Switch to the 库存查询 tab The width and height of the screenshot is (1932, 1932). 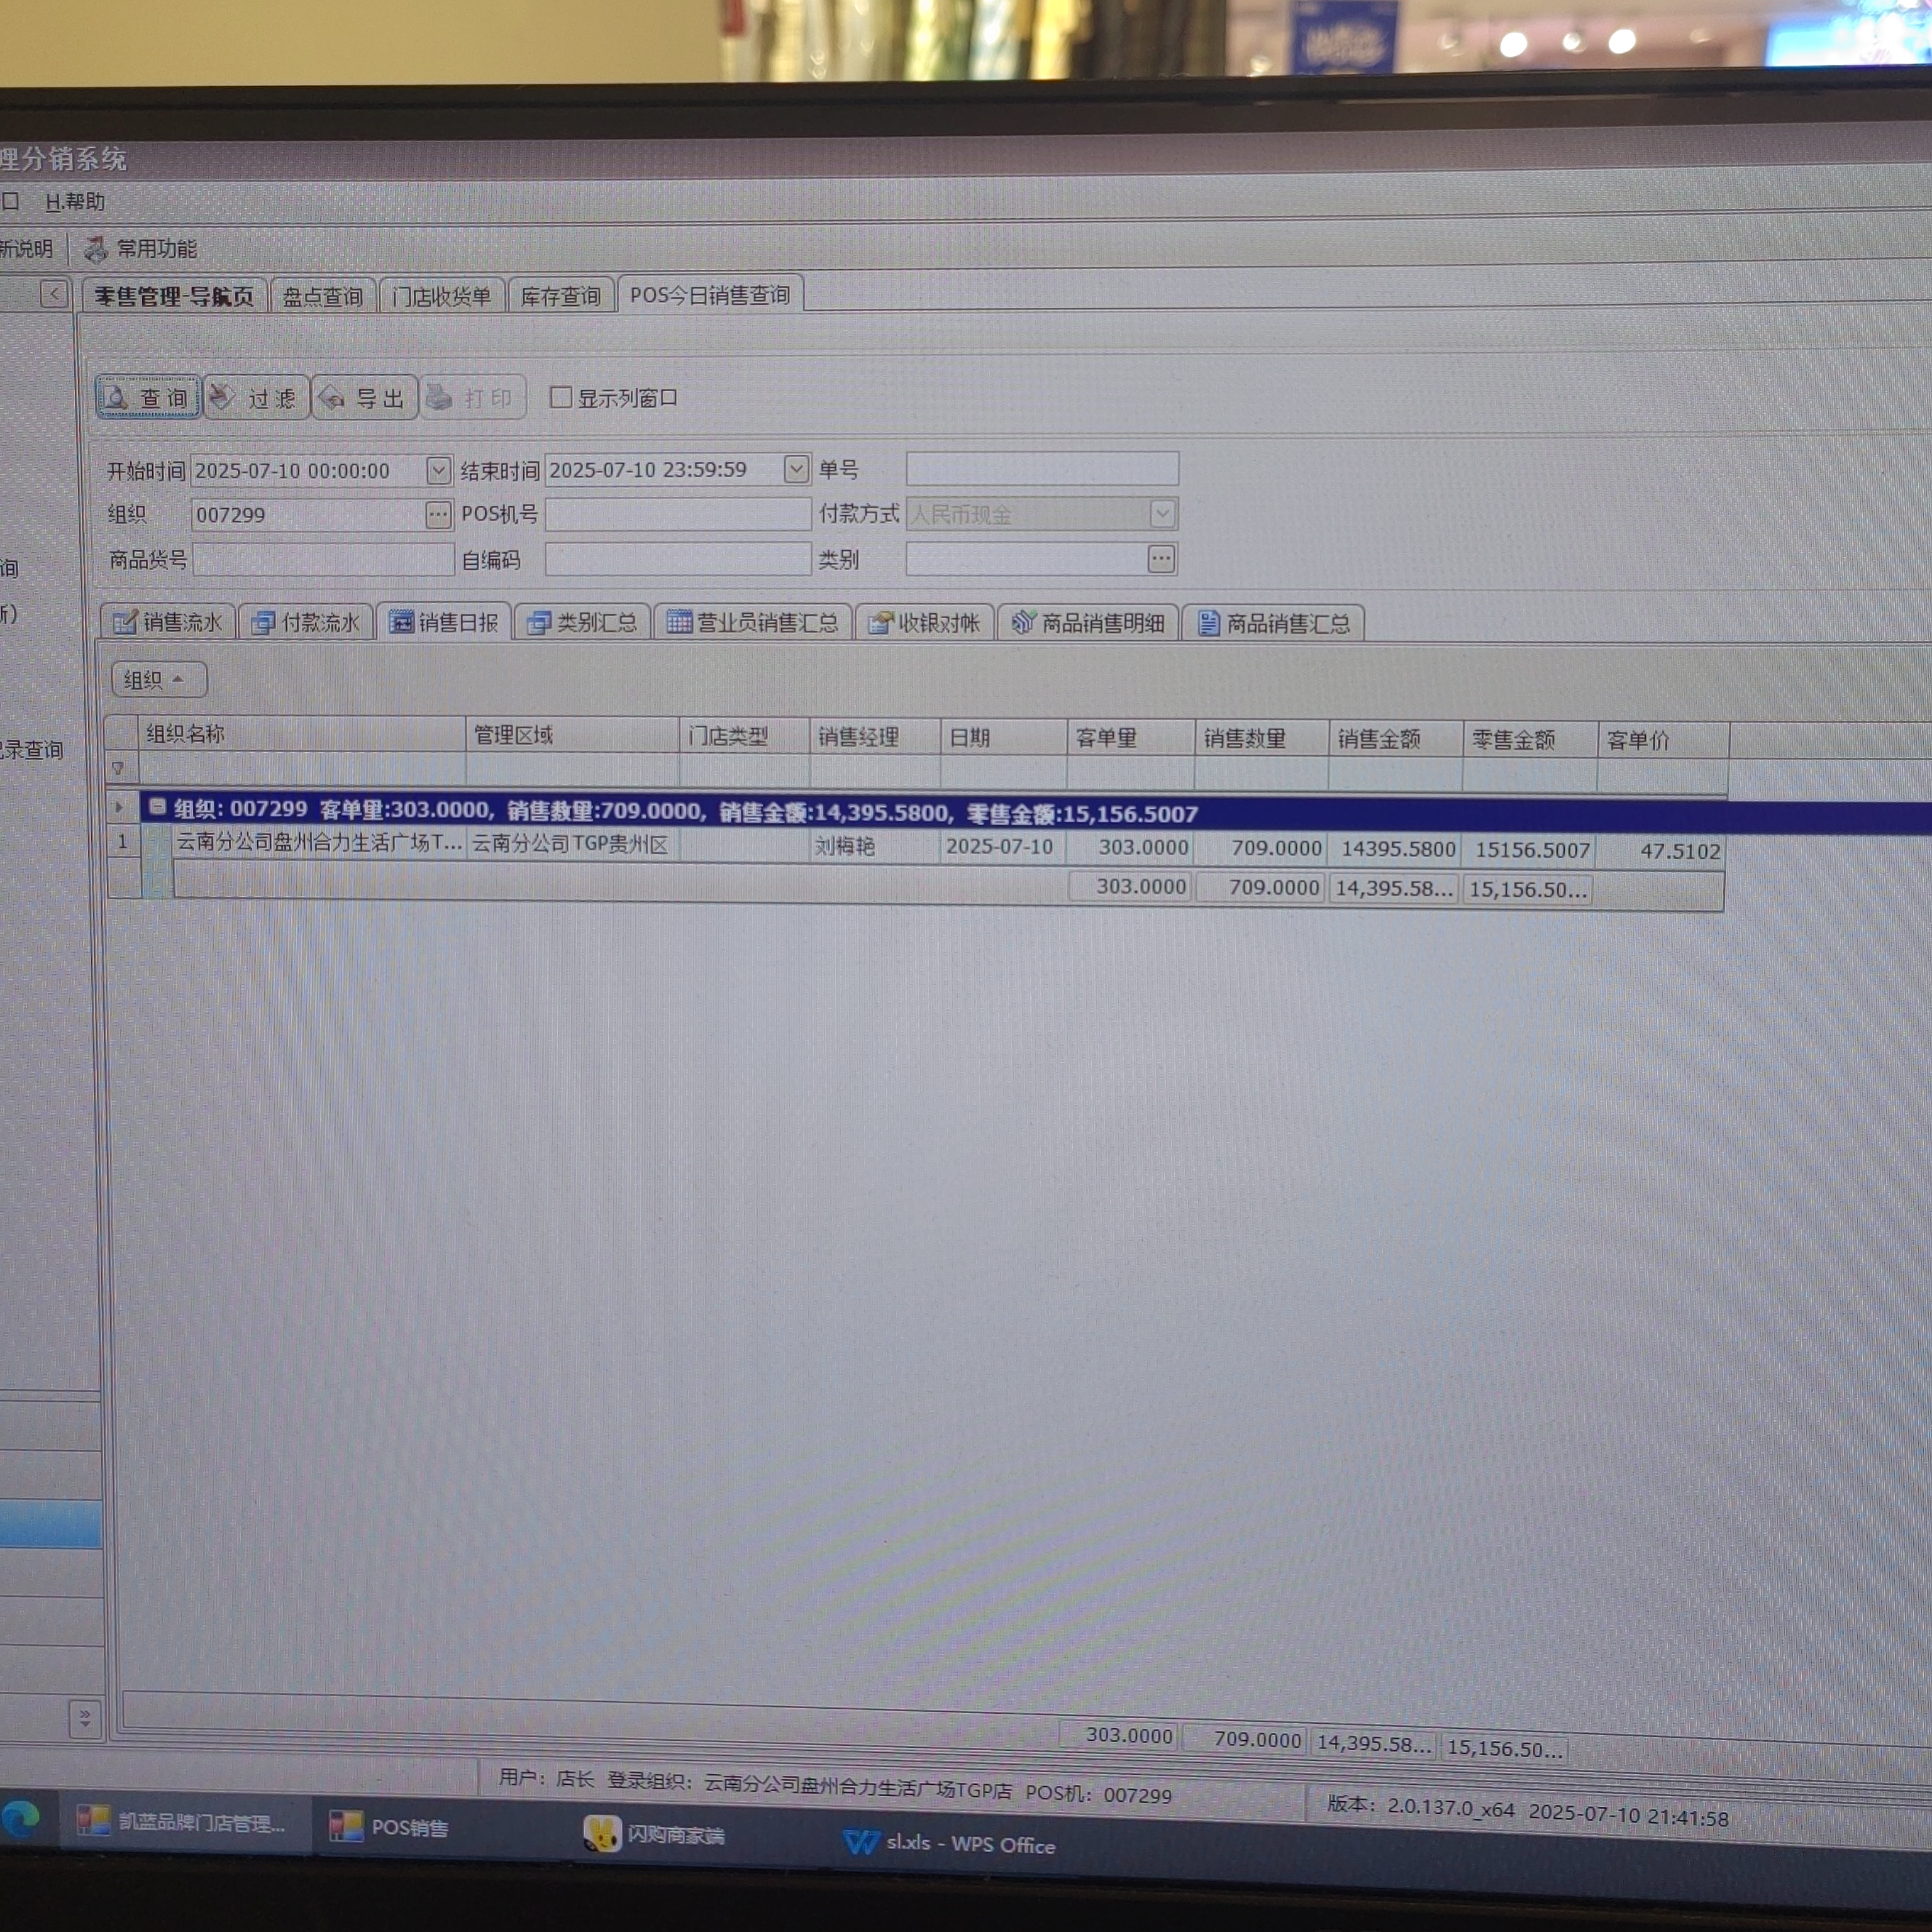pos(560,296)
